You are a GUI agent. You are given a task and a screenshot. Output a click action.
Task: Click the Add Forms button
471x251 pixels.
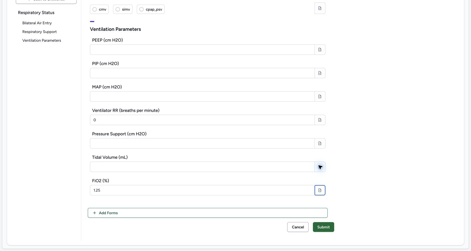pos(208,213)
